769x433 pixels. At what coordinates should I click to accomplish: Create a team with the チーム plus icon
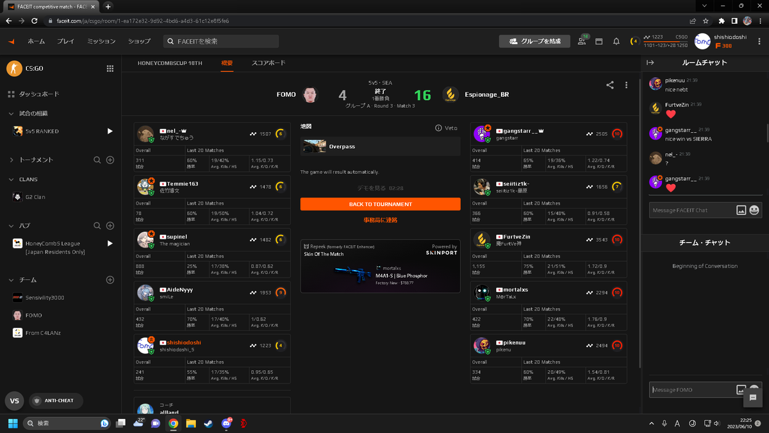(110, 280)
